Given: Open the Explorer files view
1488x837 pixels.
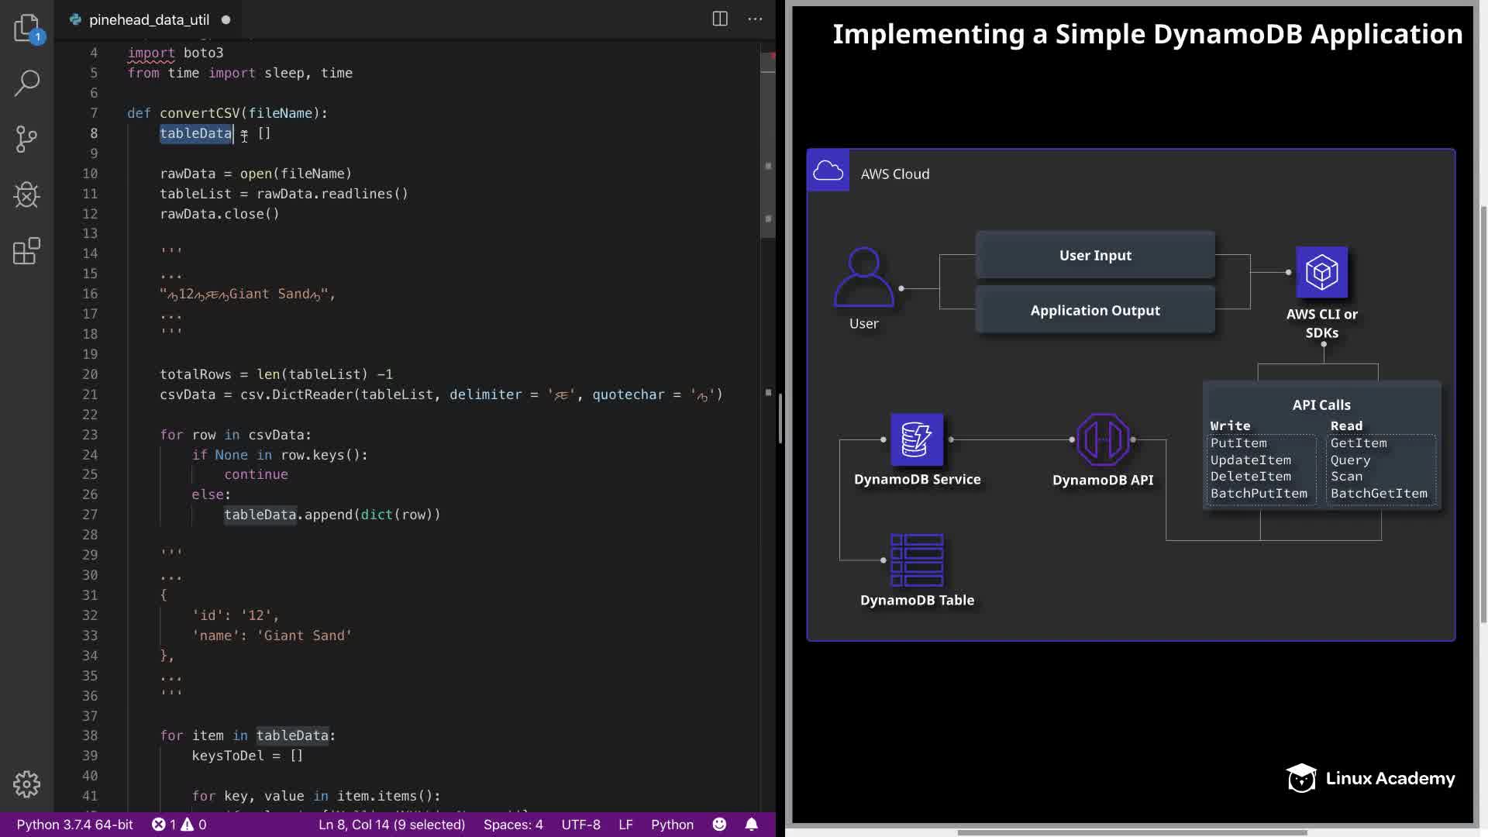Looking at the screenshot, I should click(27, 28).
